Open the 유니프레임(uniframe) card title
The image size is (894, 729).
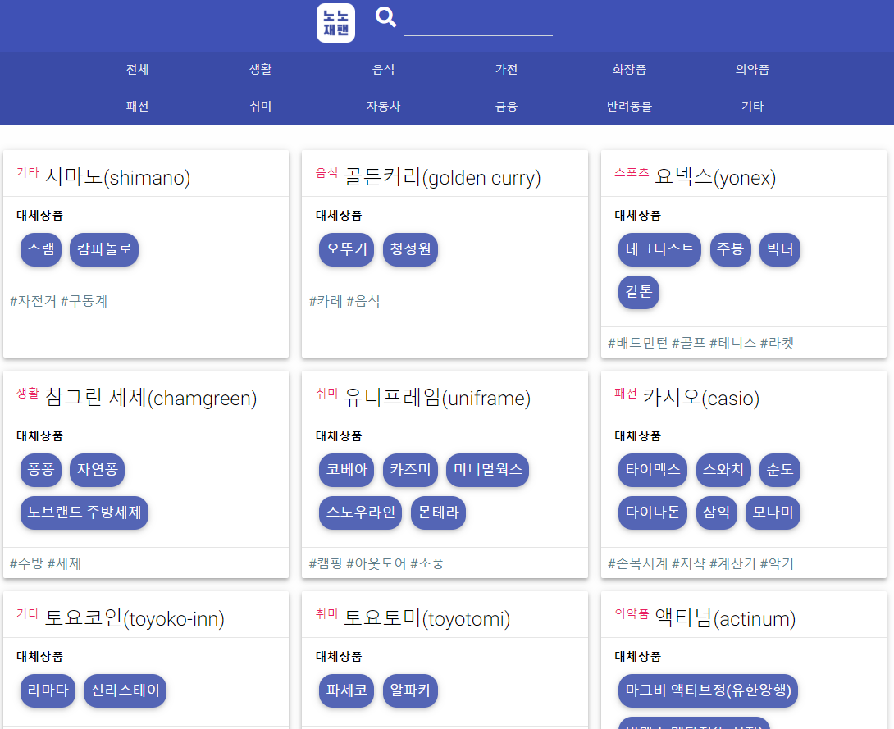coord(436,397)
